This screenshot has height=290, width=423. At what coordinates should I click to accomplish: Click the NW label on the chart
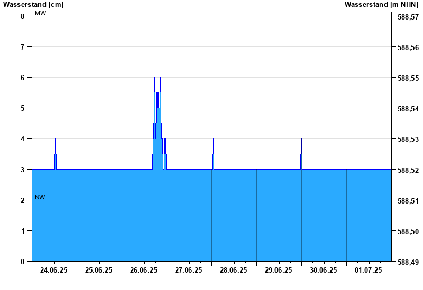click(40, 197)
